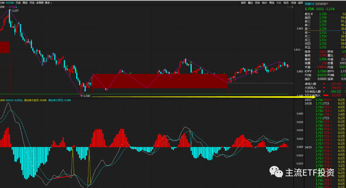Viewport: 346px width, 188px height.
Task: Select the 画线 drawing tool button
Action: [x=272, y=3]
